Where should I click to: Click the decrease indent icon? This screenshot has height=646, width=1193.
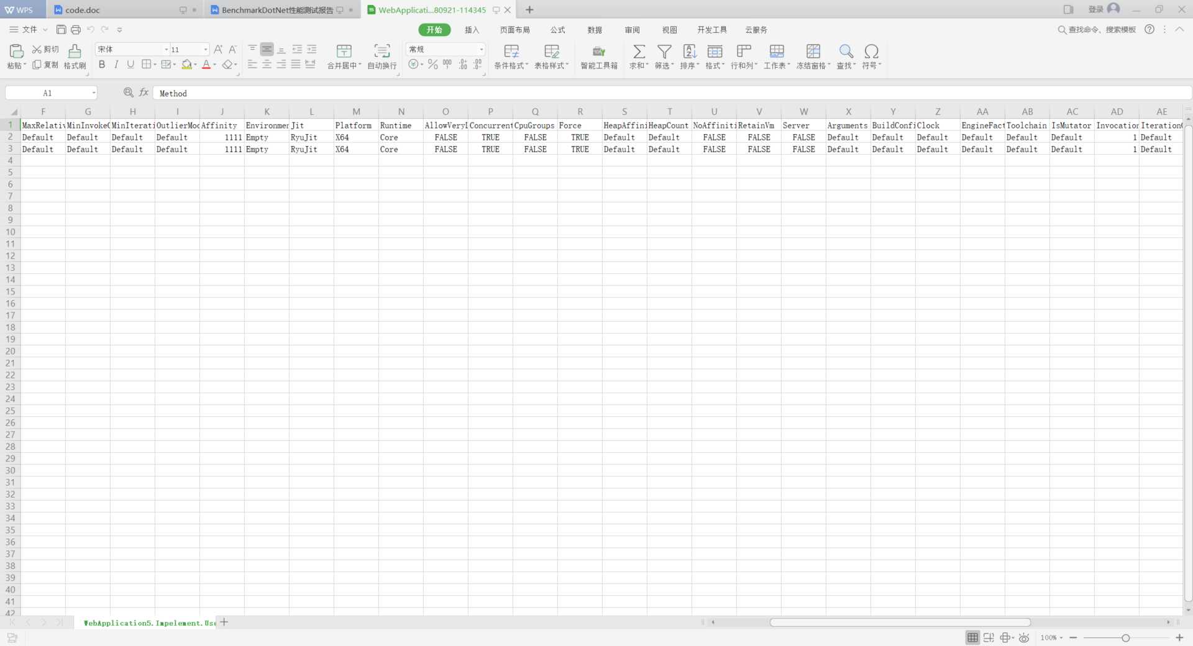click(x=297, y=49)
